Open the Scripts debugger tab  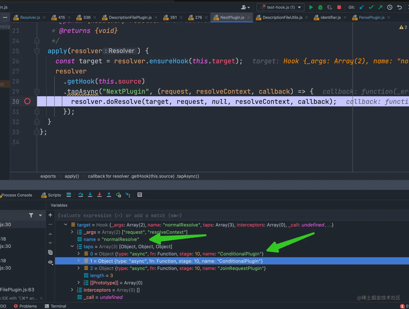coord(51,195)
